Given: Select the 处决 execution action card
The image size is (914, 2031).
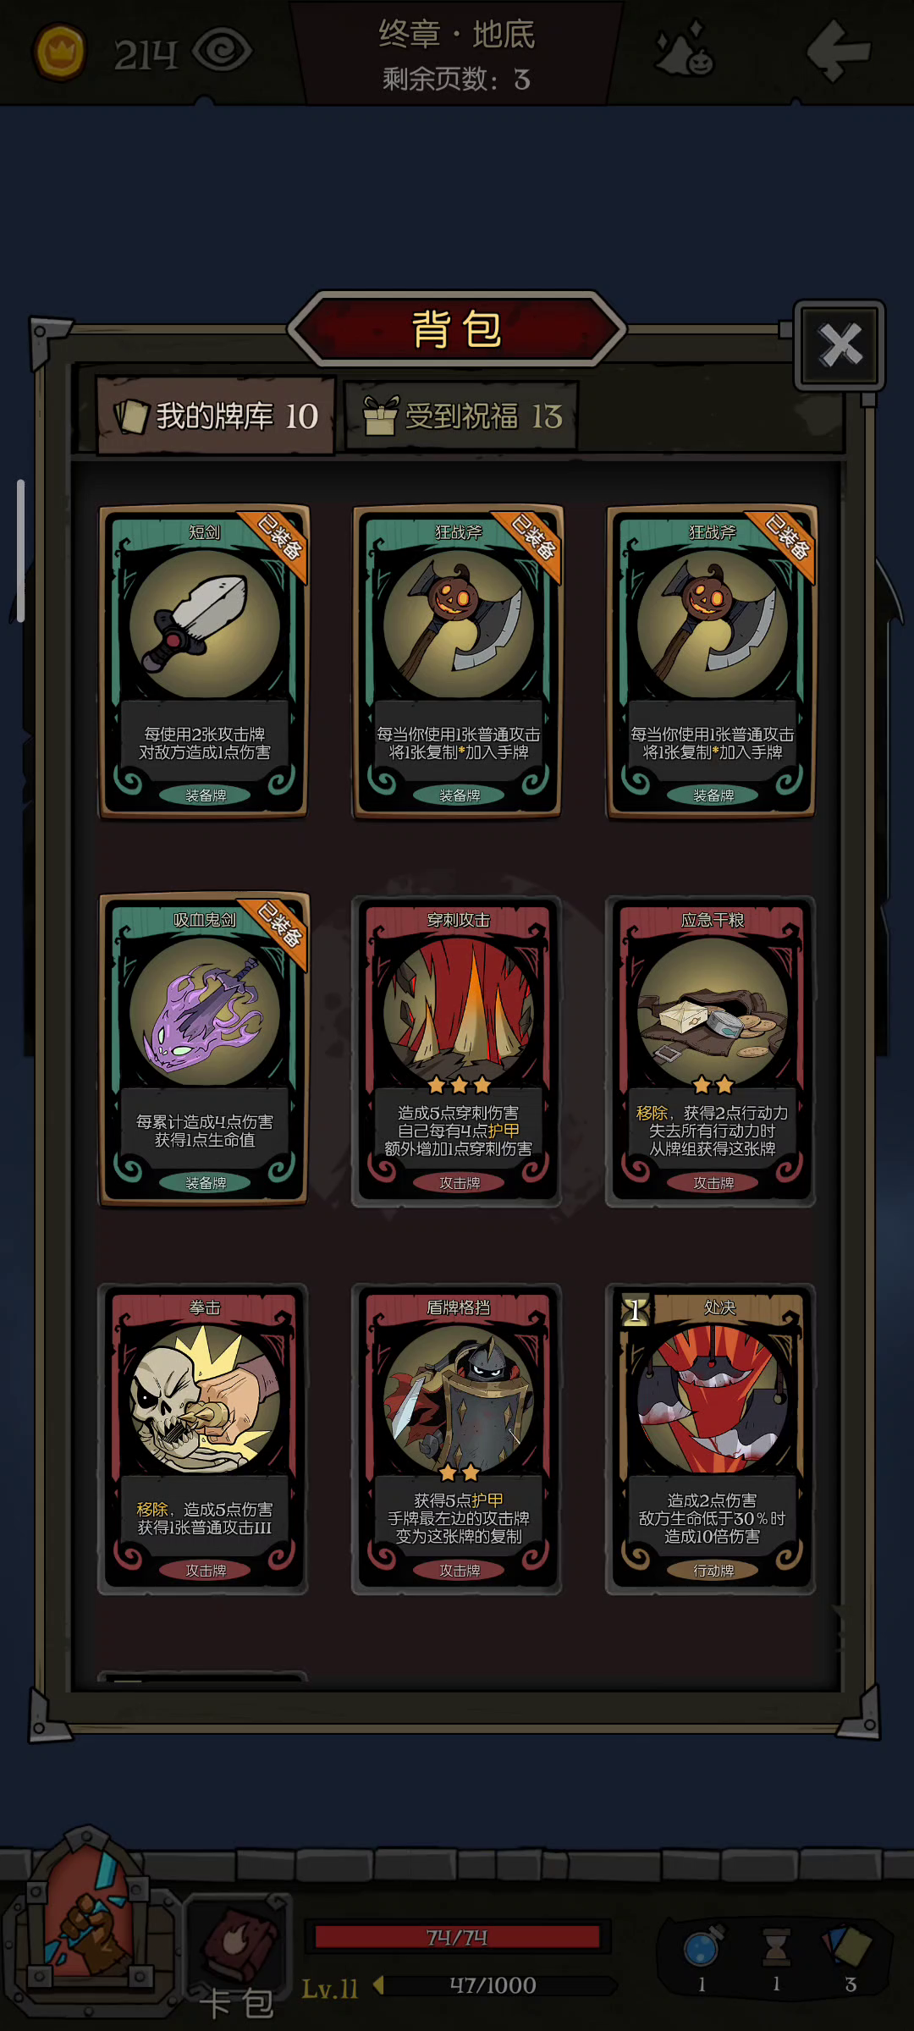Looking at the screenshot, I should coord(712,1439).
